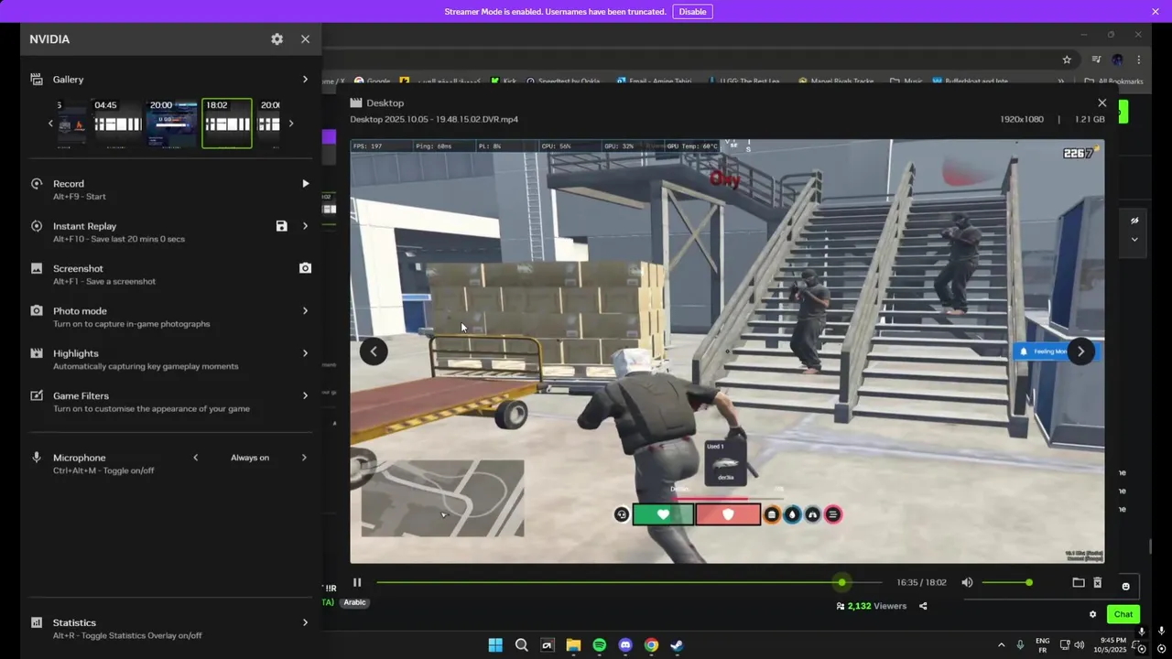Screen dimensions: 1172x659
Task: Click the video seek bar handle
Action: pos(841,582)
